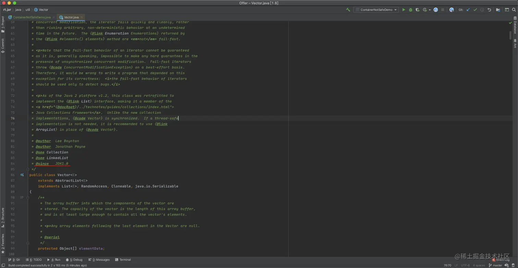Open the master Git branch popup
Viewport: 518px width, 268px height.
pos(495,265)
